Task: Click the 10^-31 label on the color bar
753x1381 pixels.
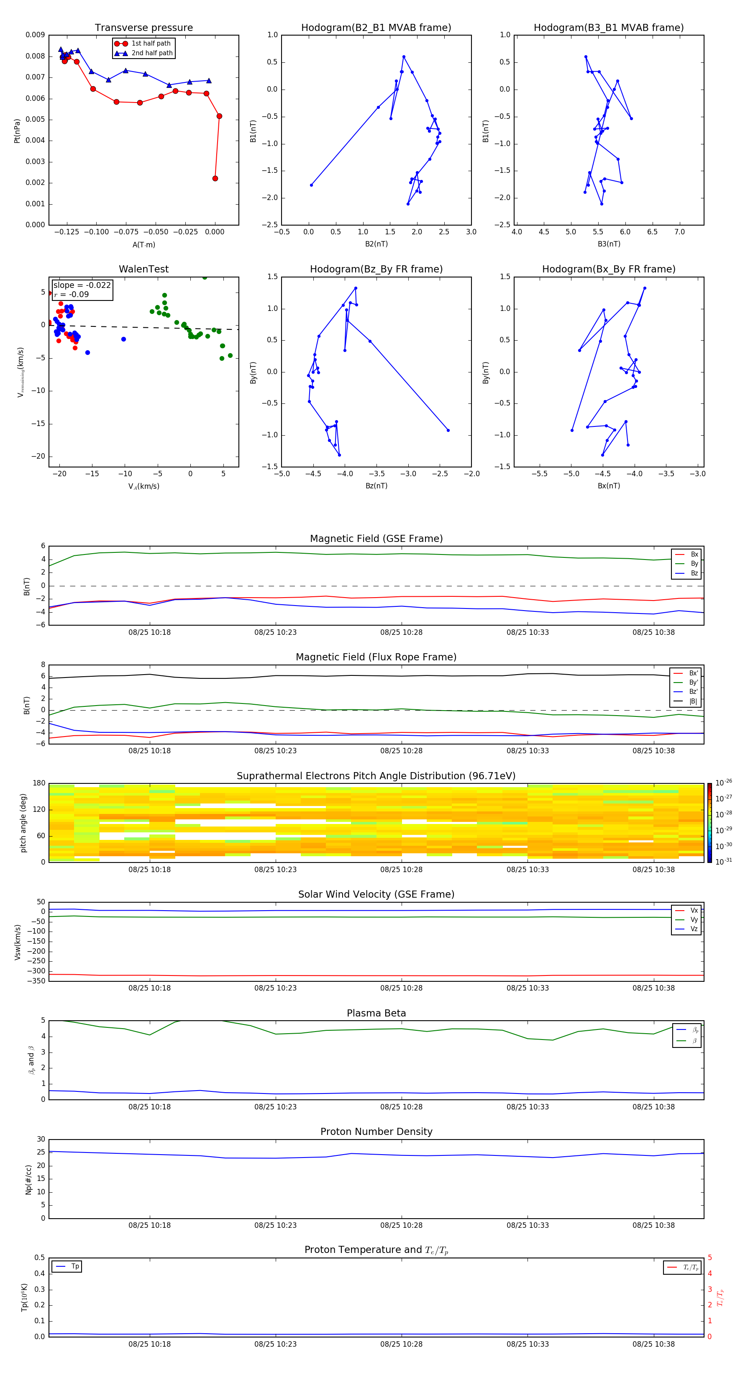Action: point(724,862)
